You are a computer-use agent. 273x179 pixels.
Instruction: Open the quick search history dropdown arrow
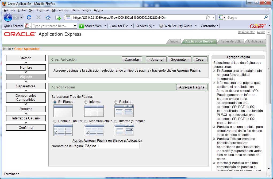tap(75, 26)
